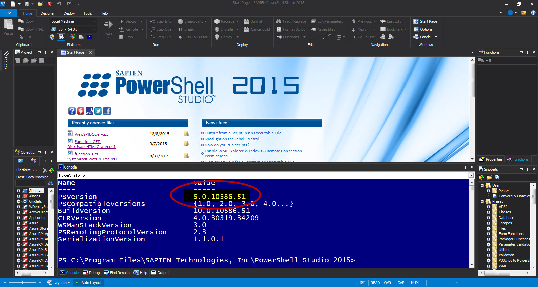
Task: Pin the Console panel
Action: coord(465,167)
